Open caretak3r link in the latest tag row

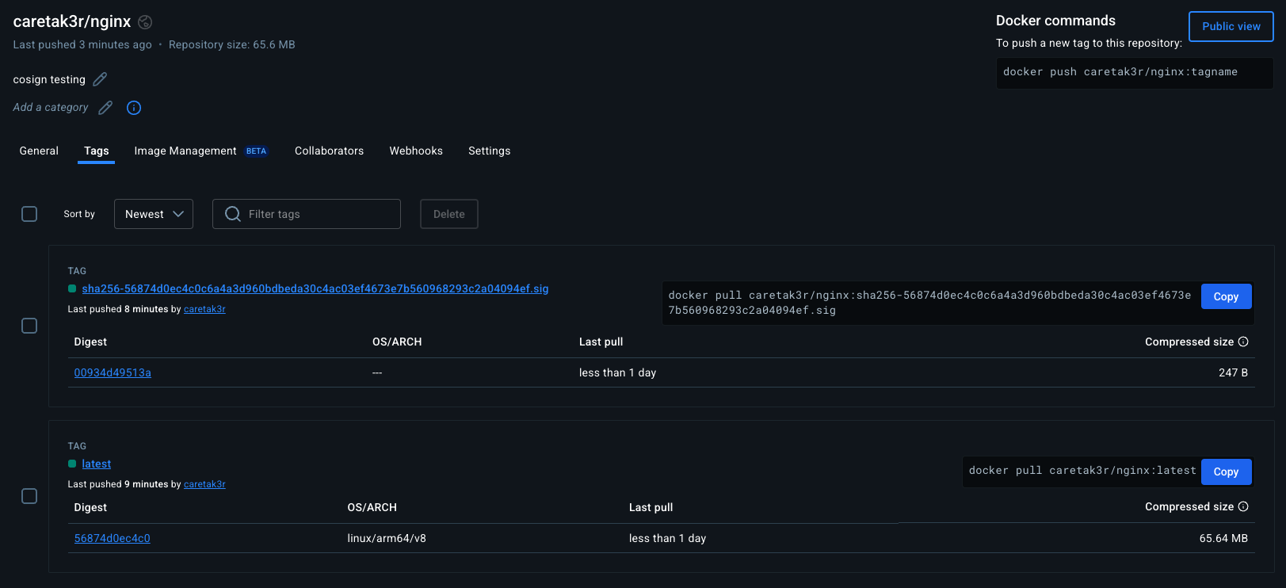click(204, 484)
